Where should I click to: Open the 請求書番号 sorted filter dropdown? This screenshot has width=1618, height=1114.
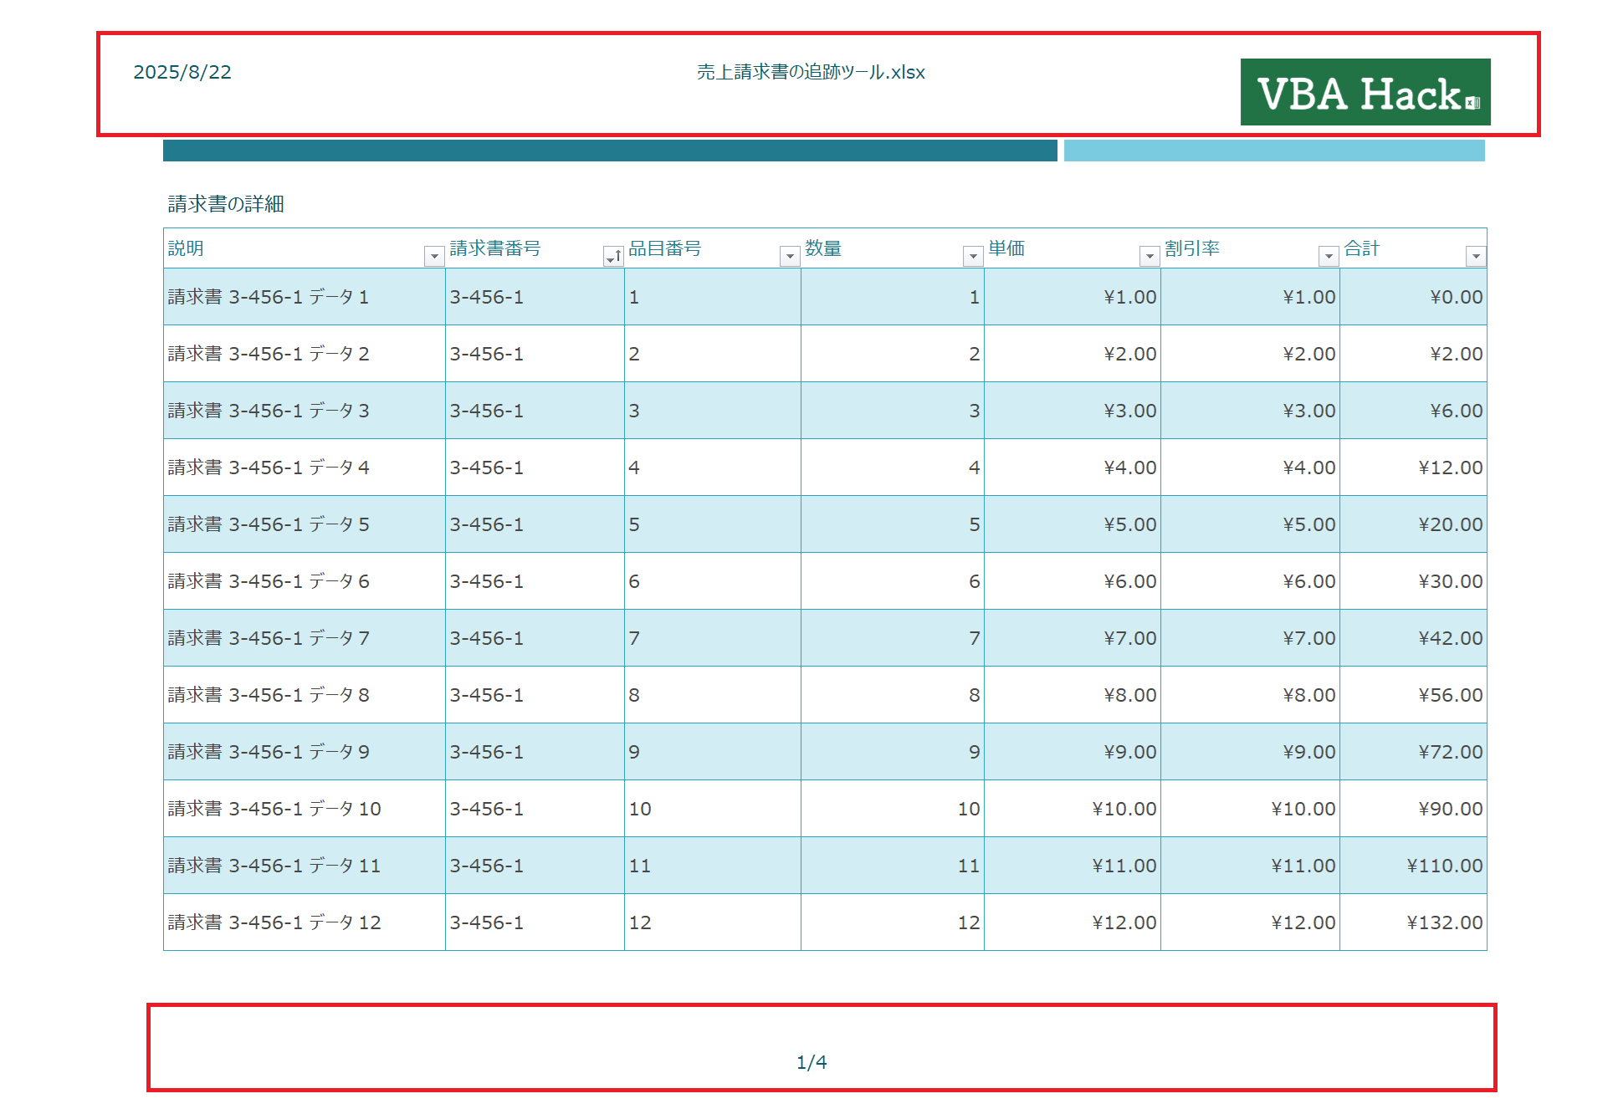pos(612,256)
